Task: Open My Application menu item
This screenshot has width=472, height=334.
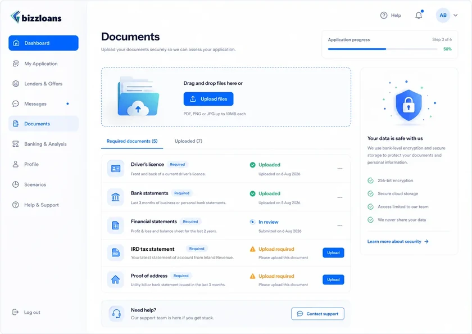Action: pos(43,64)
